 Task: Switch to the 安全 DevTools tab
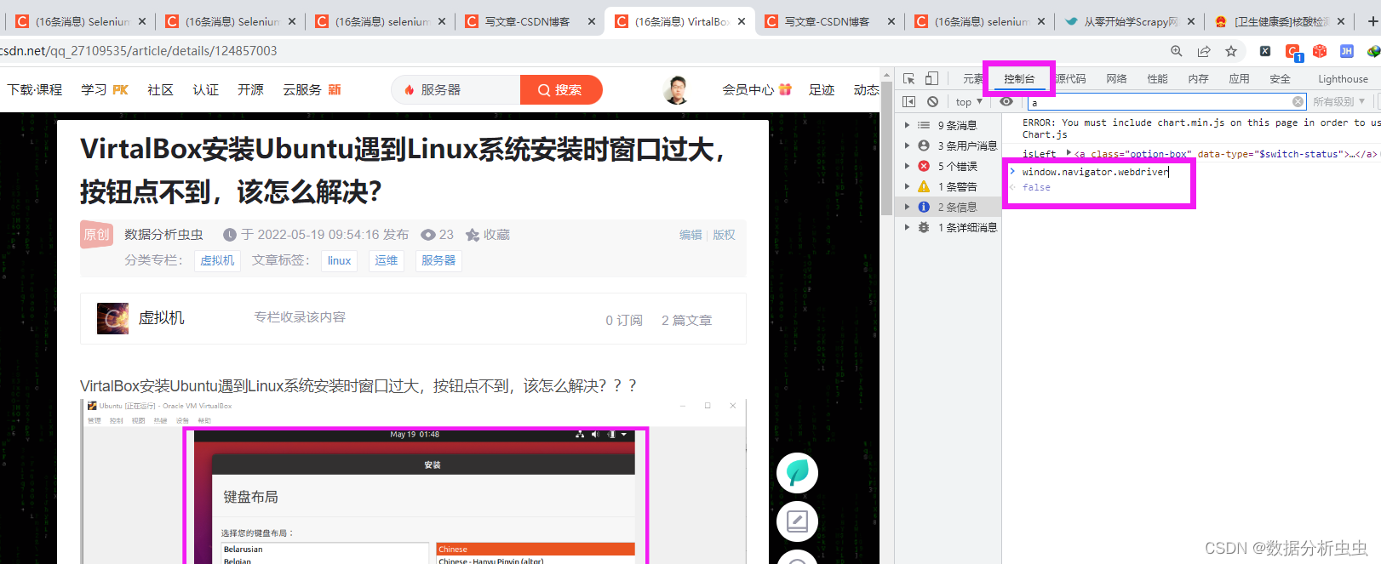1280,79
